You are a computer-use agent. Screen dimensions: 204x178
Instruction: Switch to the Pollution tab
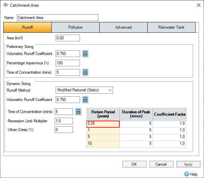pyautogui.click(x=75, y=27)
